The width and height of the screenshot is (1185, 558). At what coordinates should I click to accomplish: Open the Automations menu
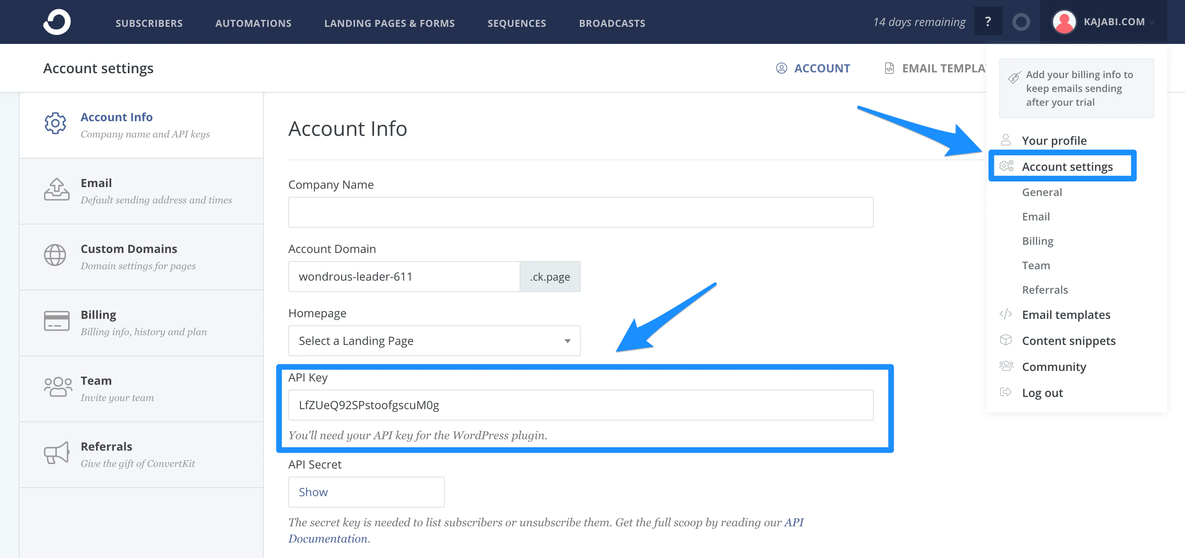253,23
